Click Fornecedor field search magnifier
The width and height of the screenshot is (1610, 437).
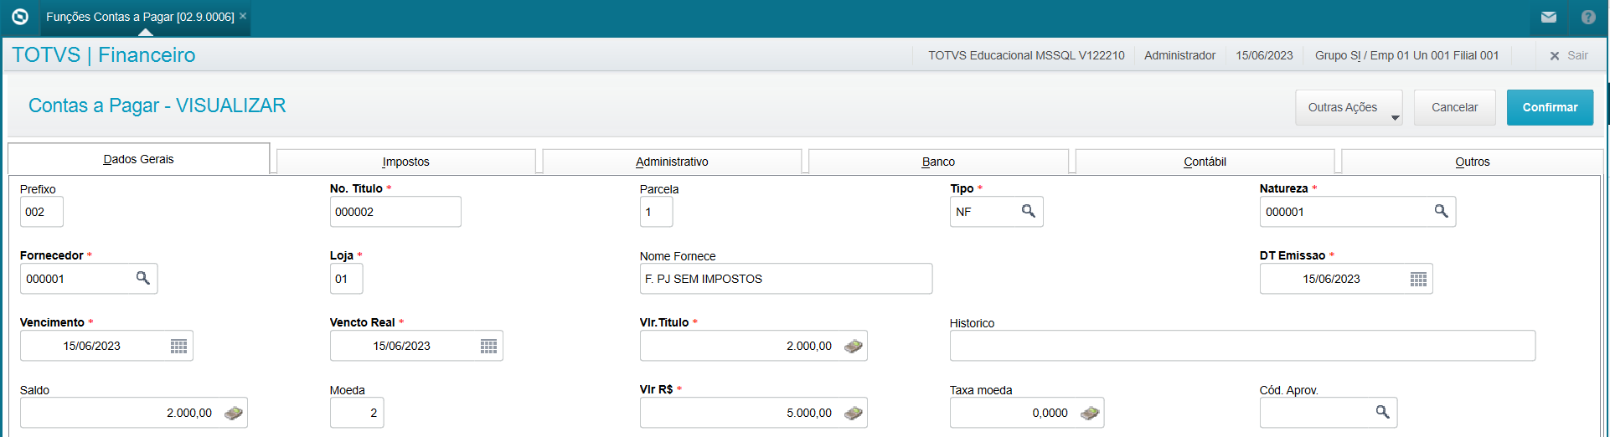[142, 279]
